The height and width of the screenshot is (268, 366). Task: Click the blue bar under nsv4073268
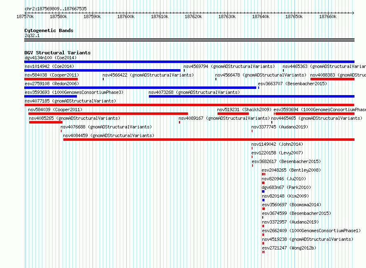click(x=252, y=96)
